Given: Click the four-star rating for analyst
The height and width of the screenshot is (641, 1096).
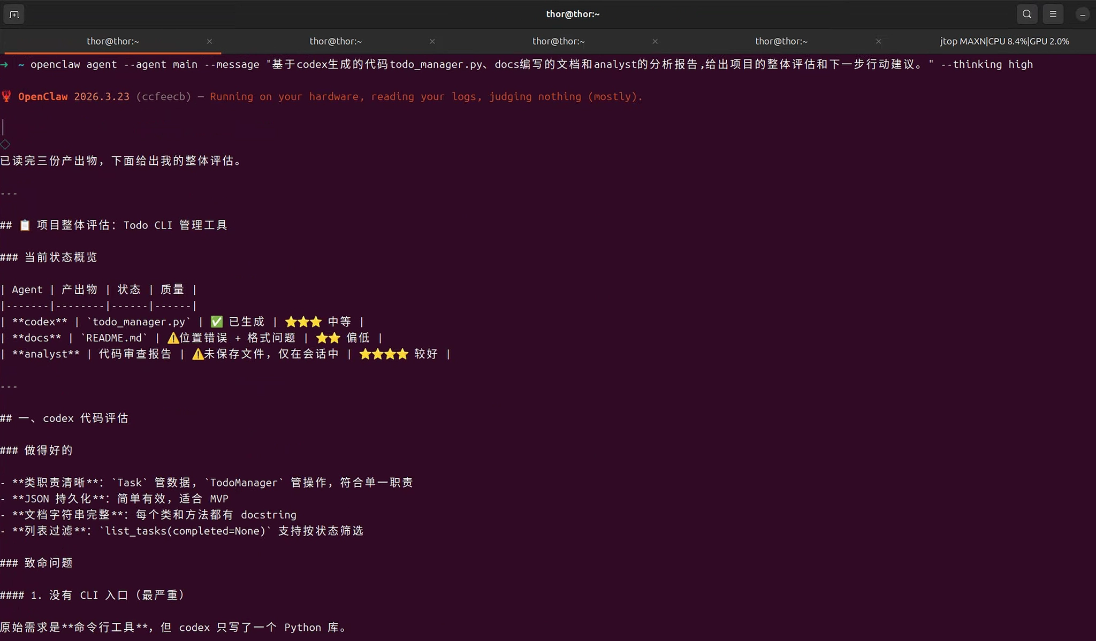Looking at the screenshot, I should point(383,354).
